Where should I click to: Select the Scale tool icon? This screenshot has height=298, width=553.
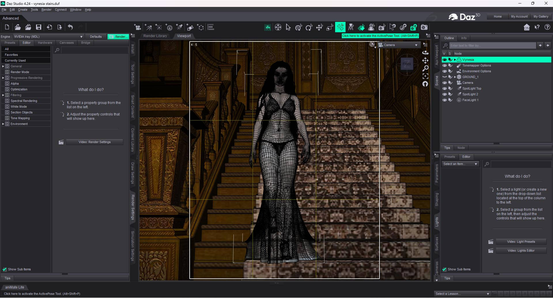pos(330,27)
